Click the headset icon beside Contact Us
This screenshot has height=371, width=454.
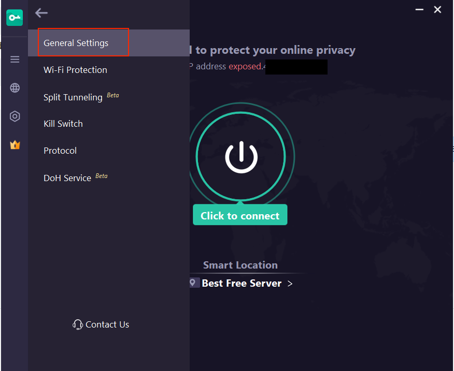click(x=78, y=324)
